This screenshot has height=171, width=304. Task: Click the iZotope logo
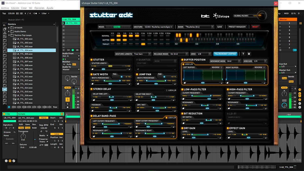click(221, 16)
